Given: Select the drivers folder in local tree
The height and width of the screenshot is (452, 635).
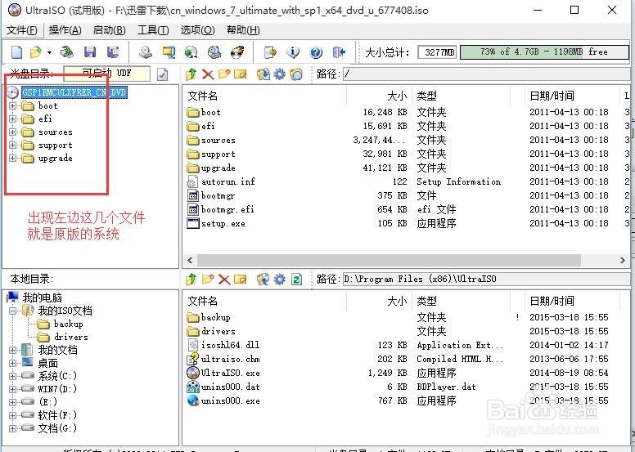Looking at the screenshot, I should [71, 337].
